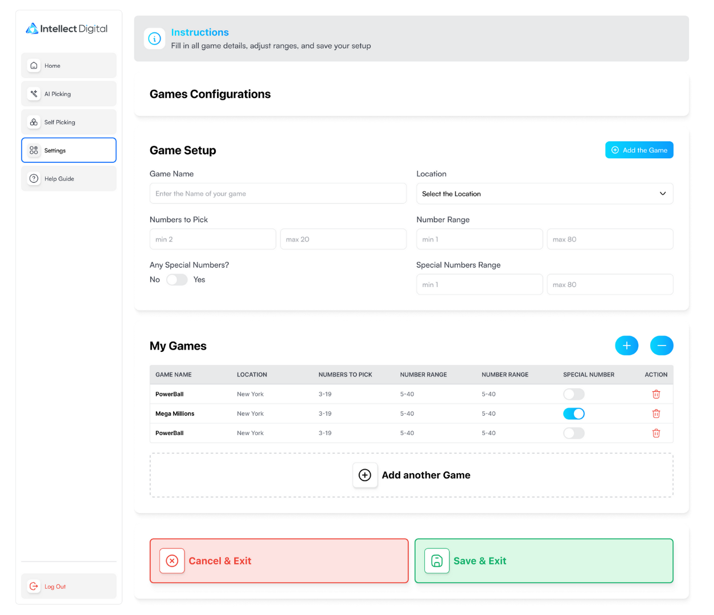
Task: Delete the Mega Millions game row
Action: coord(656,414)
